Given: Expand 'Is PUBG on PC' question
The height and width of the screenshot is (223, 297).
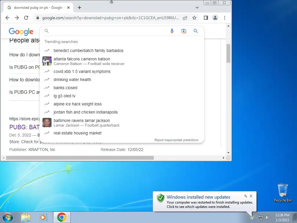Looking at the screenshot, I should coord(24,67).
